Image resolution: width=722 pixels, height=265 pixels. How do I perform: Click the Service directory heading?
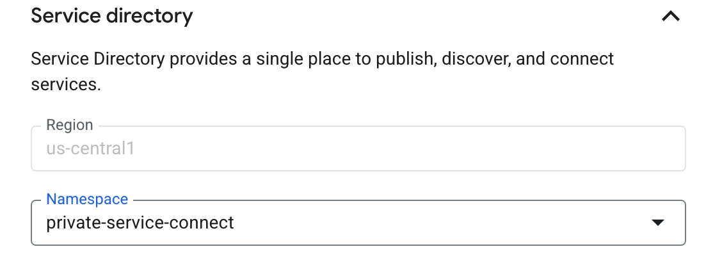pos(112,16)
